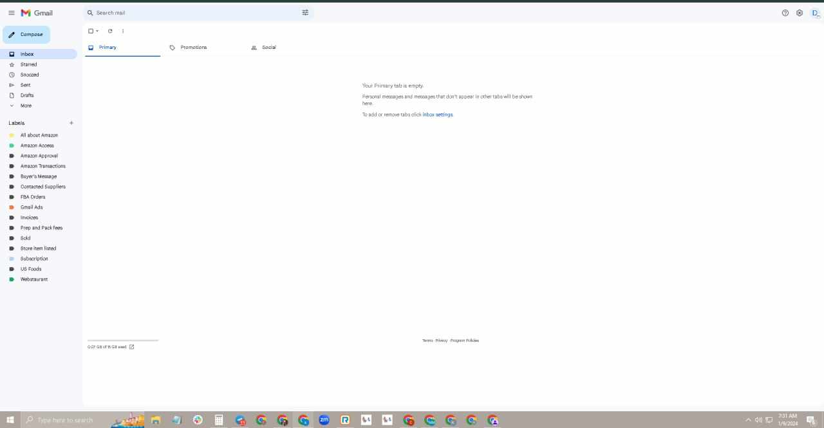Open the Buyer's Message label
The image size is (824, 428).
point(39,176)
